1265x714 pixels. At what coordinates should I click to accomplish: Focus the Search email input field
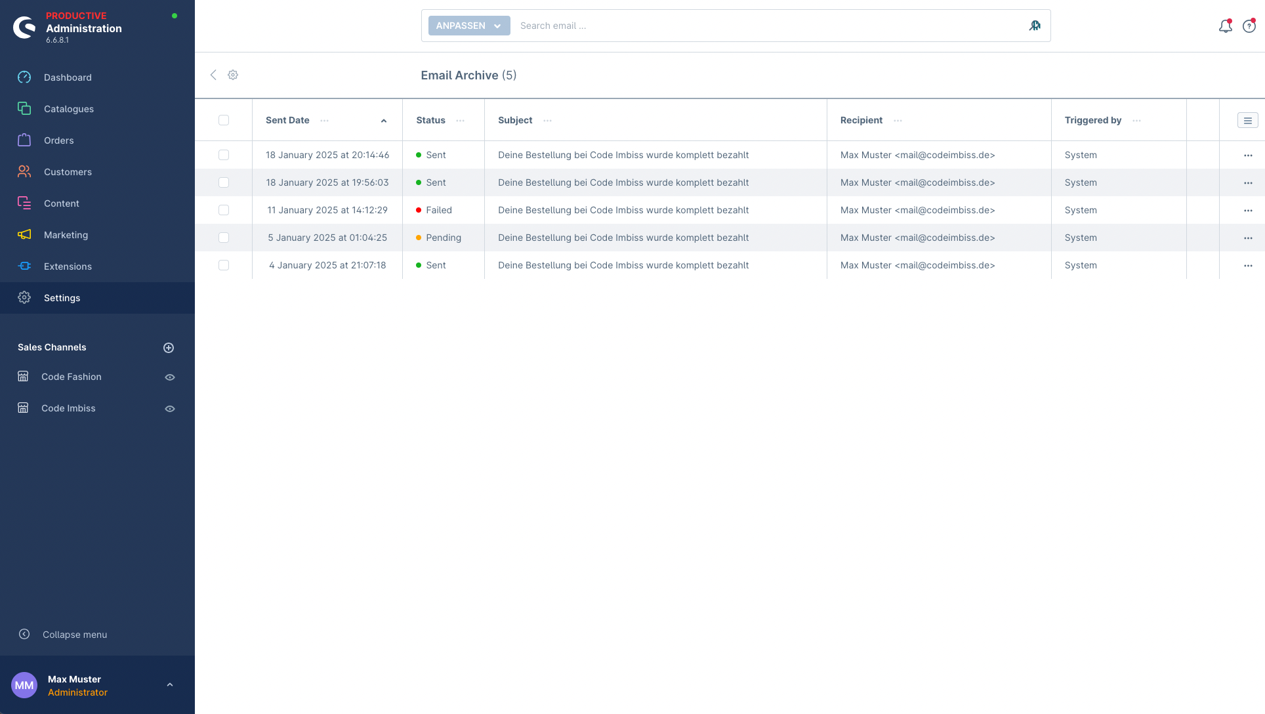pyautogui.click(x=768, y=26)
